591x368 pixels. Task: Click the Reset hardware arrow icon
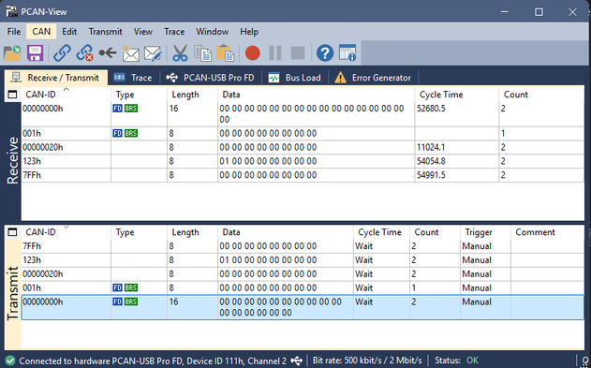(108, 53)
